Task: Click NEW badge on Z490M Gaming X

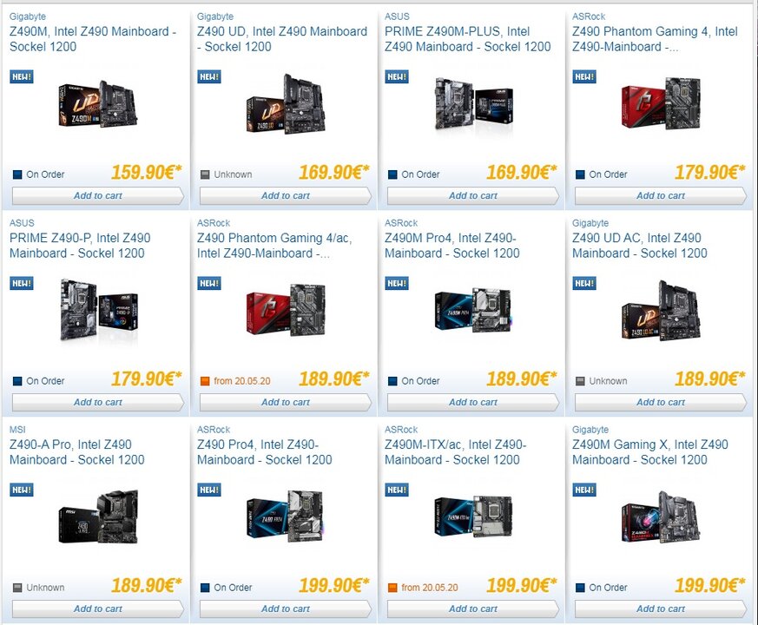Action: click(584, 490)
